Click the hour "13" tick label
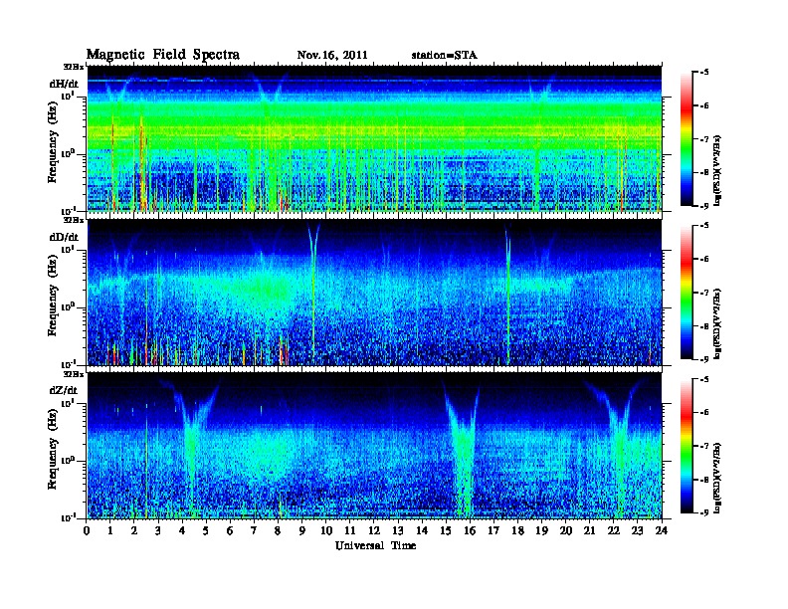788x609 pixels. click(x=398, y=531)
